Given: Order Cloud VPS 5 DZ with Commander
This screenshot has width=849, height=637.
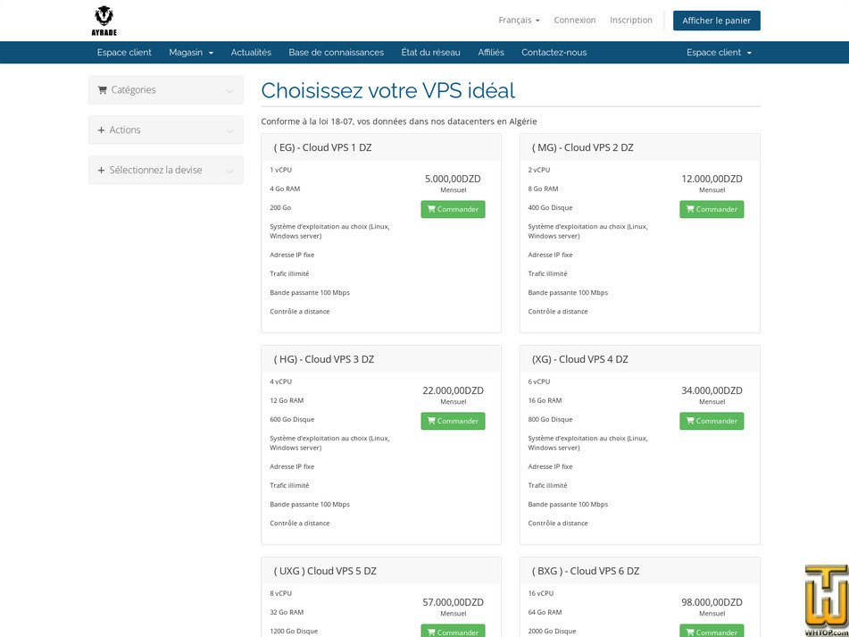Looking at the screenshot, I should 453,631.
